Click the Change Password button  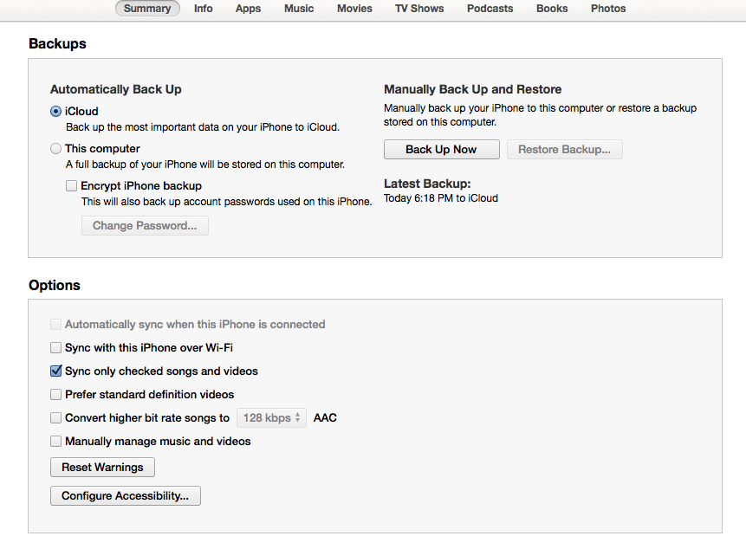pyautogui.click(x=145, y=225)
